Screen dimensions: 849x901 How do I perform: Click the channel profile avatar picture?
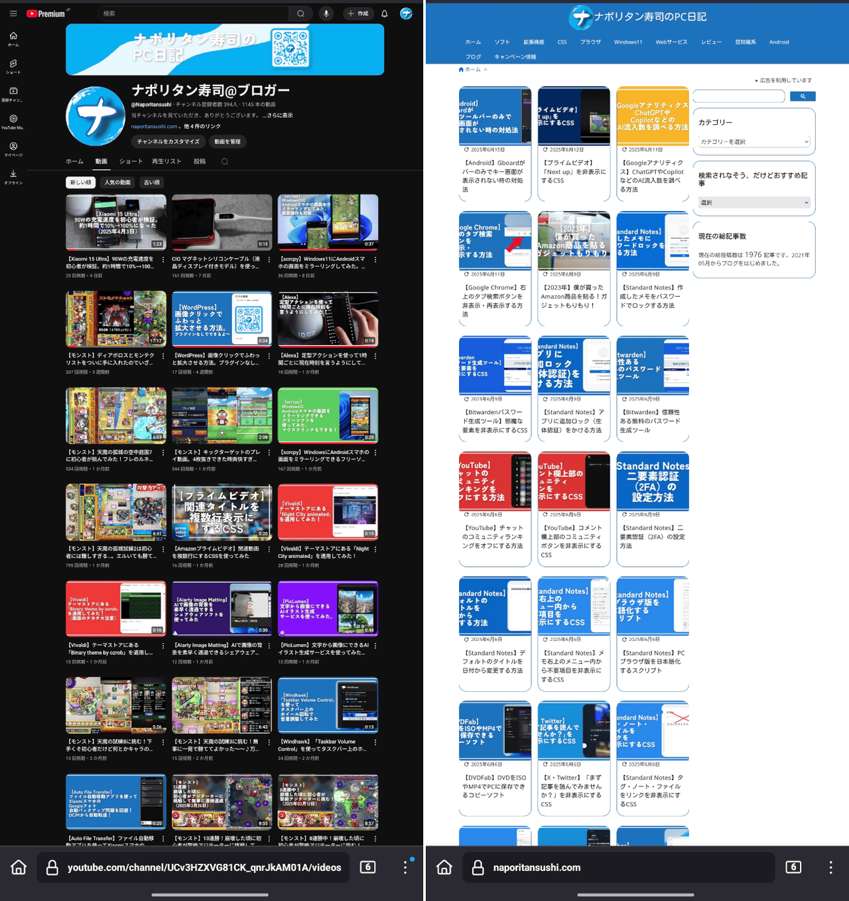coord(96,116)
